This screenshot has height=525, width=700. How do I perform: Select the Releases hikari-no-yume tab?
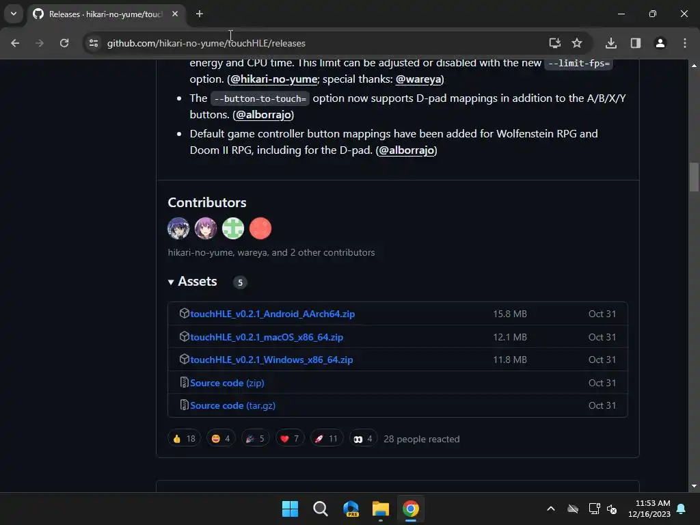[x=106, y=14]
